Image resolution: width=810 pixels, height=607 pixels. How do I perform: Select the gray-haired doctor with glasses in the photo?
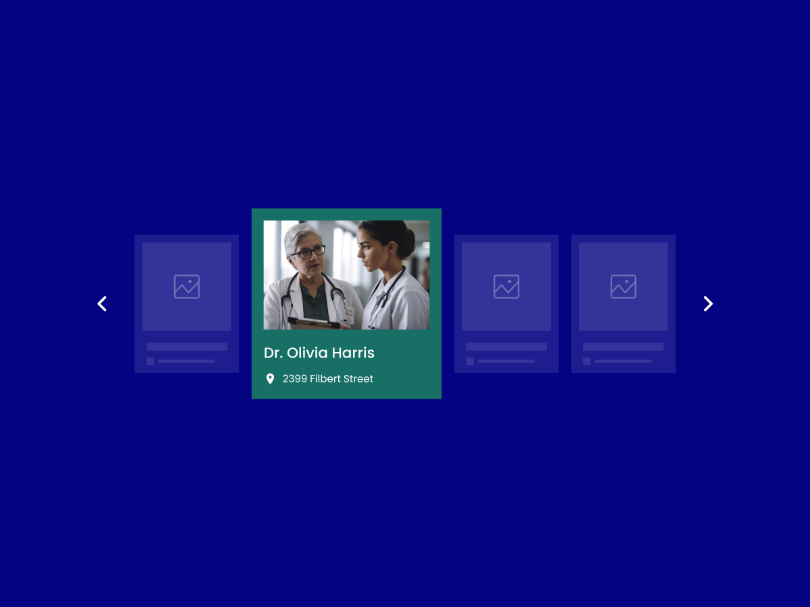coord(307,270)
